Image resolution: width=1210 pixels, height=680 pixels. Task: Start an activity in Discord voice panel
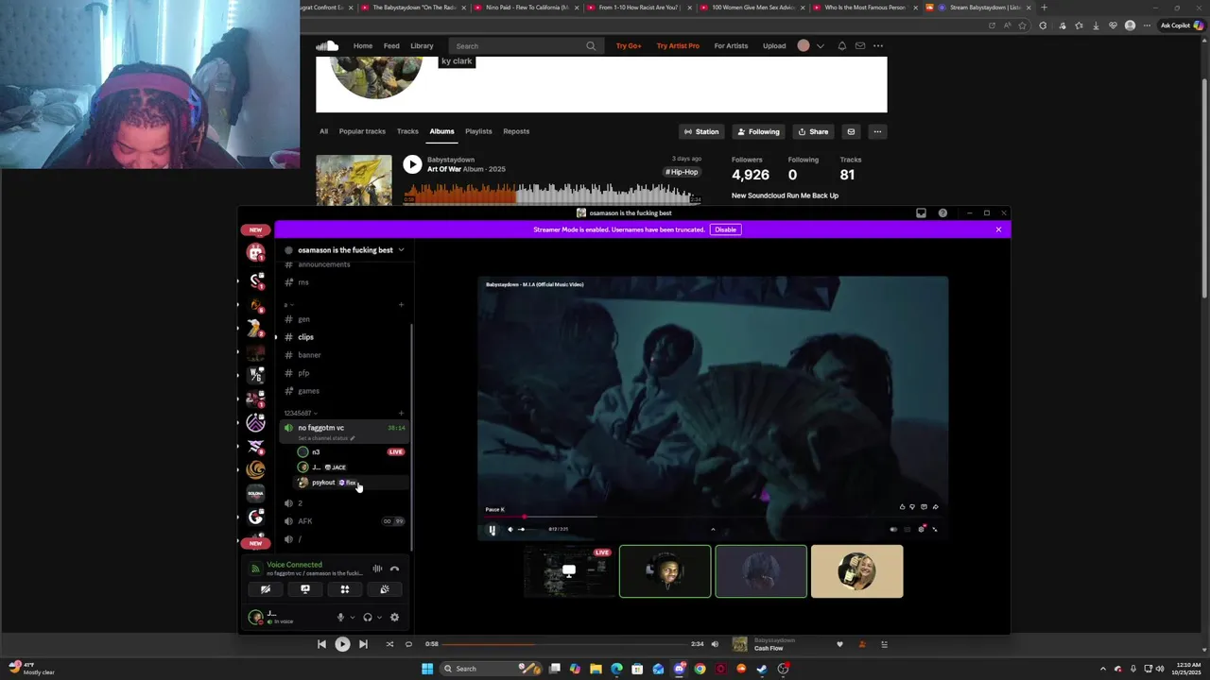click(x=345, y=589)
